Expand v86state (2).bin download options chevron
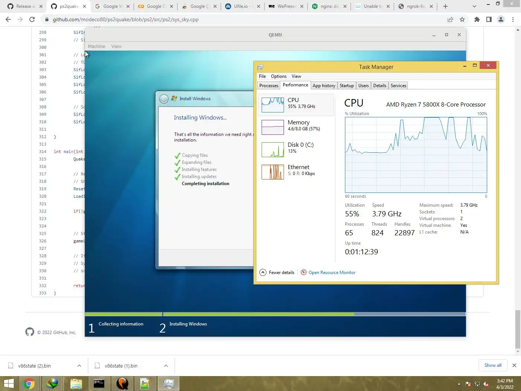 (79, 366)
